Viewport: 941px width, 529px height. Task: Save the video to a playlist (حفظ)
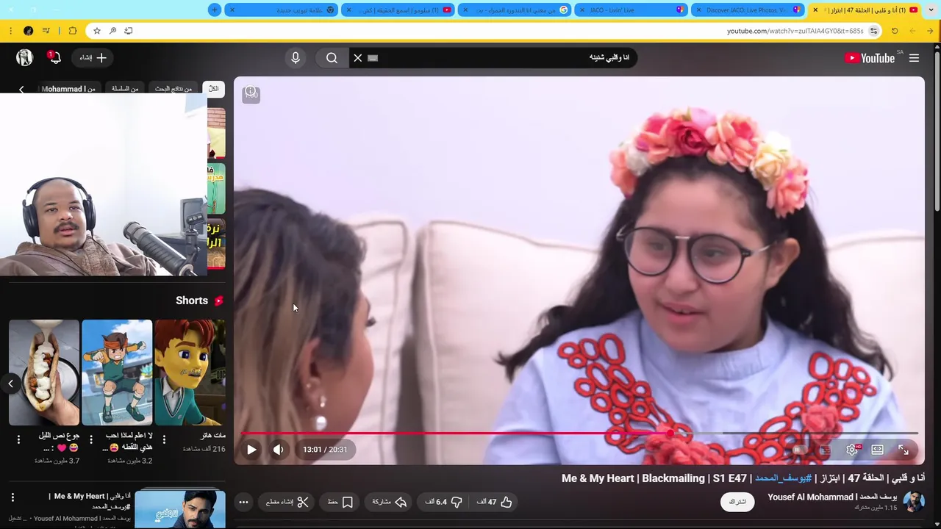[340, 502]
